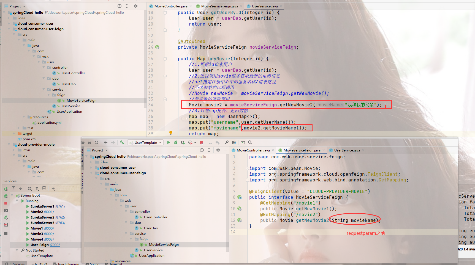475x265 pixels.
Task: Take thread dump with camera icon
Action: pyautogui.click(x=6, y=210)
